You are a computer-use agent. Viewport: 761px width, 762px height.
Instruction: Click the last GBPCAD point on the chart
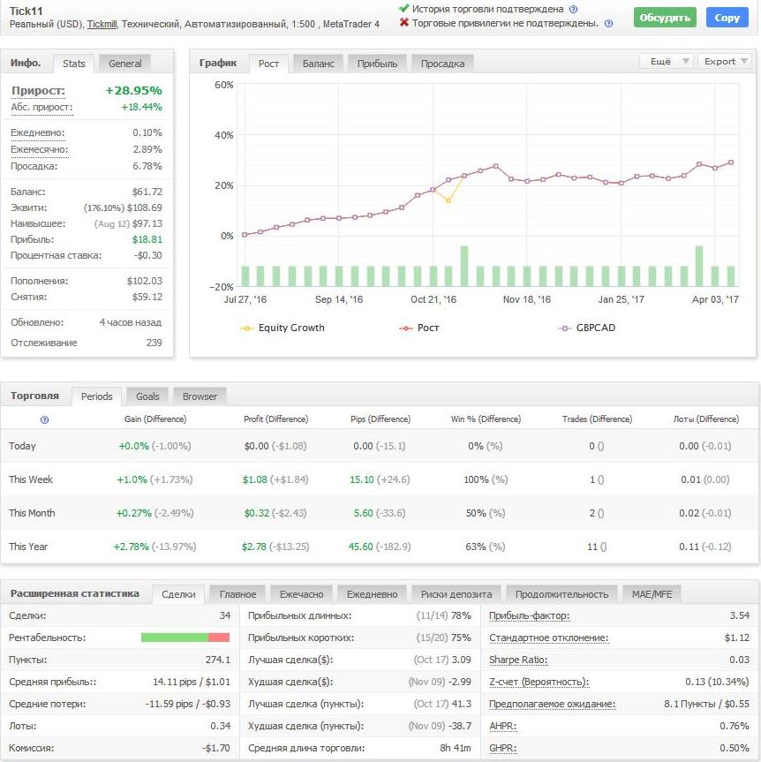(731, 162)
